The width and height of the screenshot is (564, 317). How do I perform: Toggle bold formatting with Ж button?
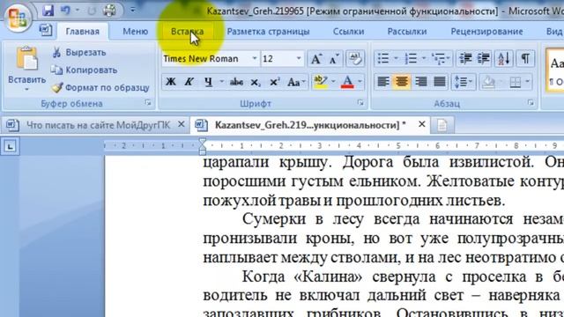(171, 82)
